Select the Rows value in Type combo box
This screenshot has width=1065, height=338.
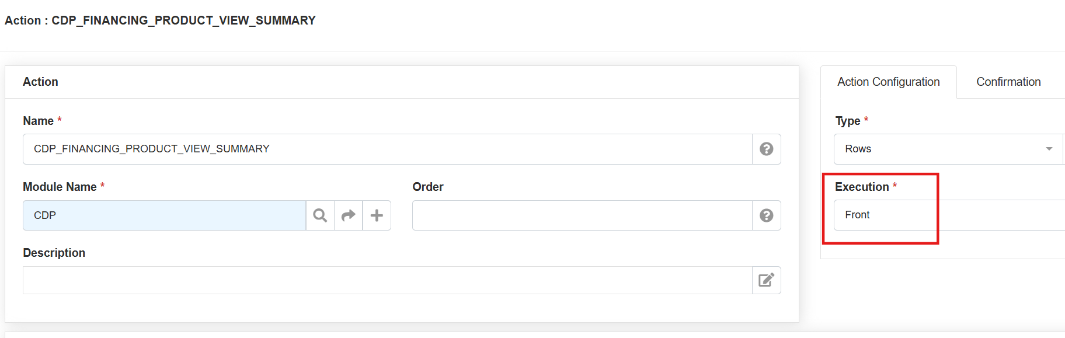tap(934, 149)
